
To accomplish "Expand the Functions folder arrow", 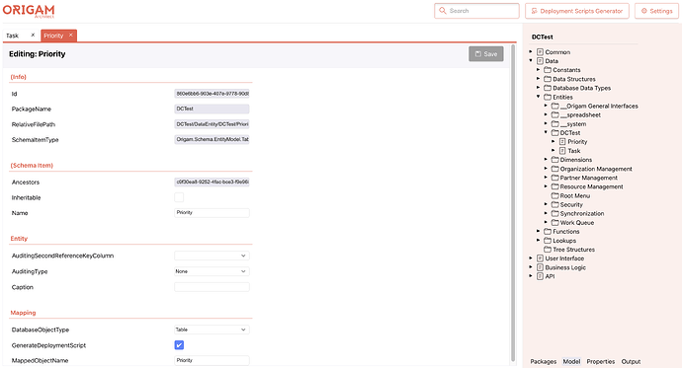I will [538, 231].
